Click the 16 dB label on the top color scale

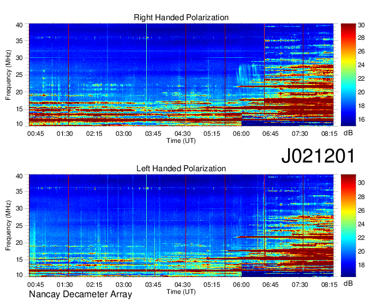coord(361,119)
